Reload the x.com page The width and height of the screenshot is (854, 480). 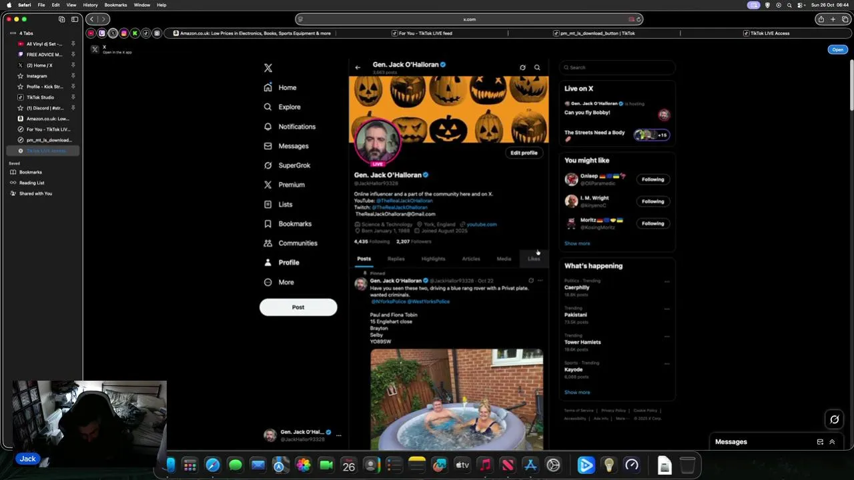(x=638, y=19)
